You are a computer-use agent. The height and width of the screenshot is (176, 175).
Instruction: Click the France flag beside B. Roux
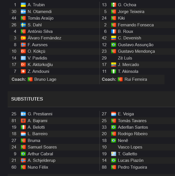click(114, 31)
